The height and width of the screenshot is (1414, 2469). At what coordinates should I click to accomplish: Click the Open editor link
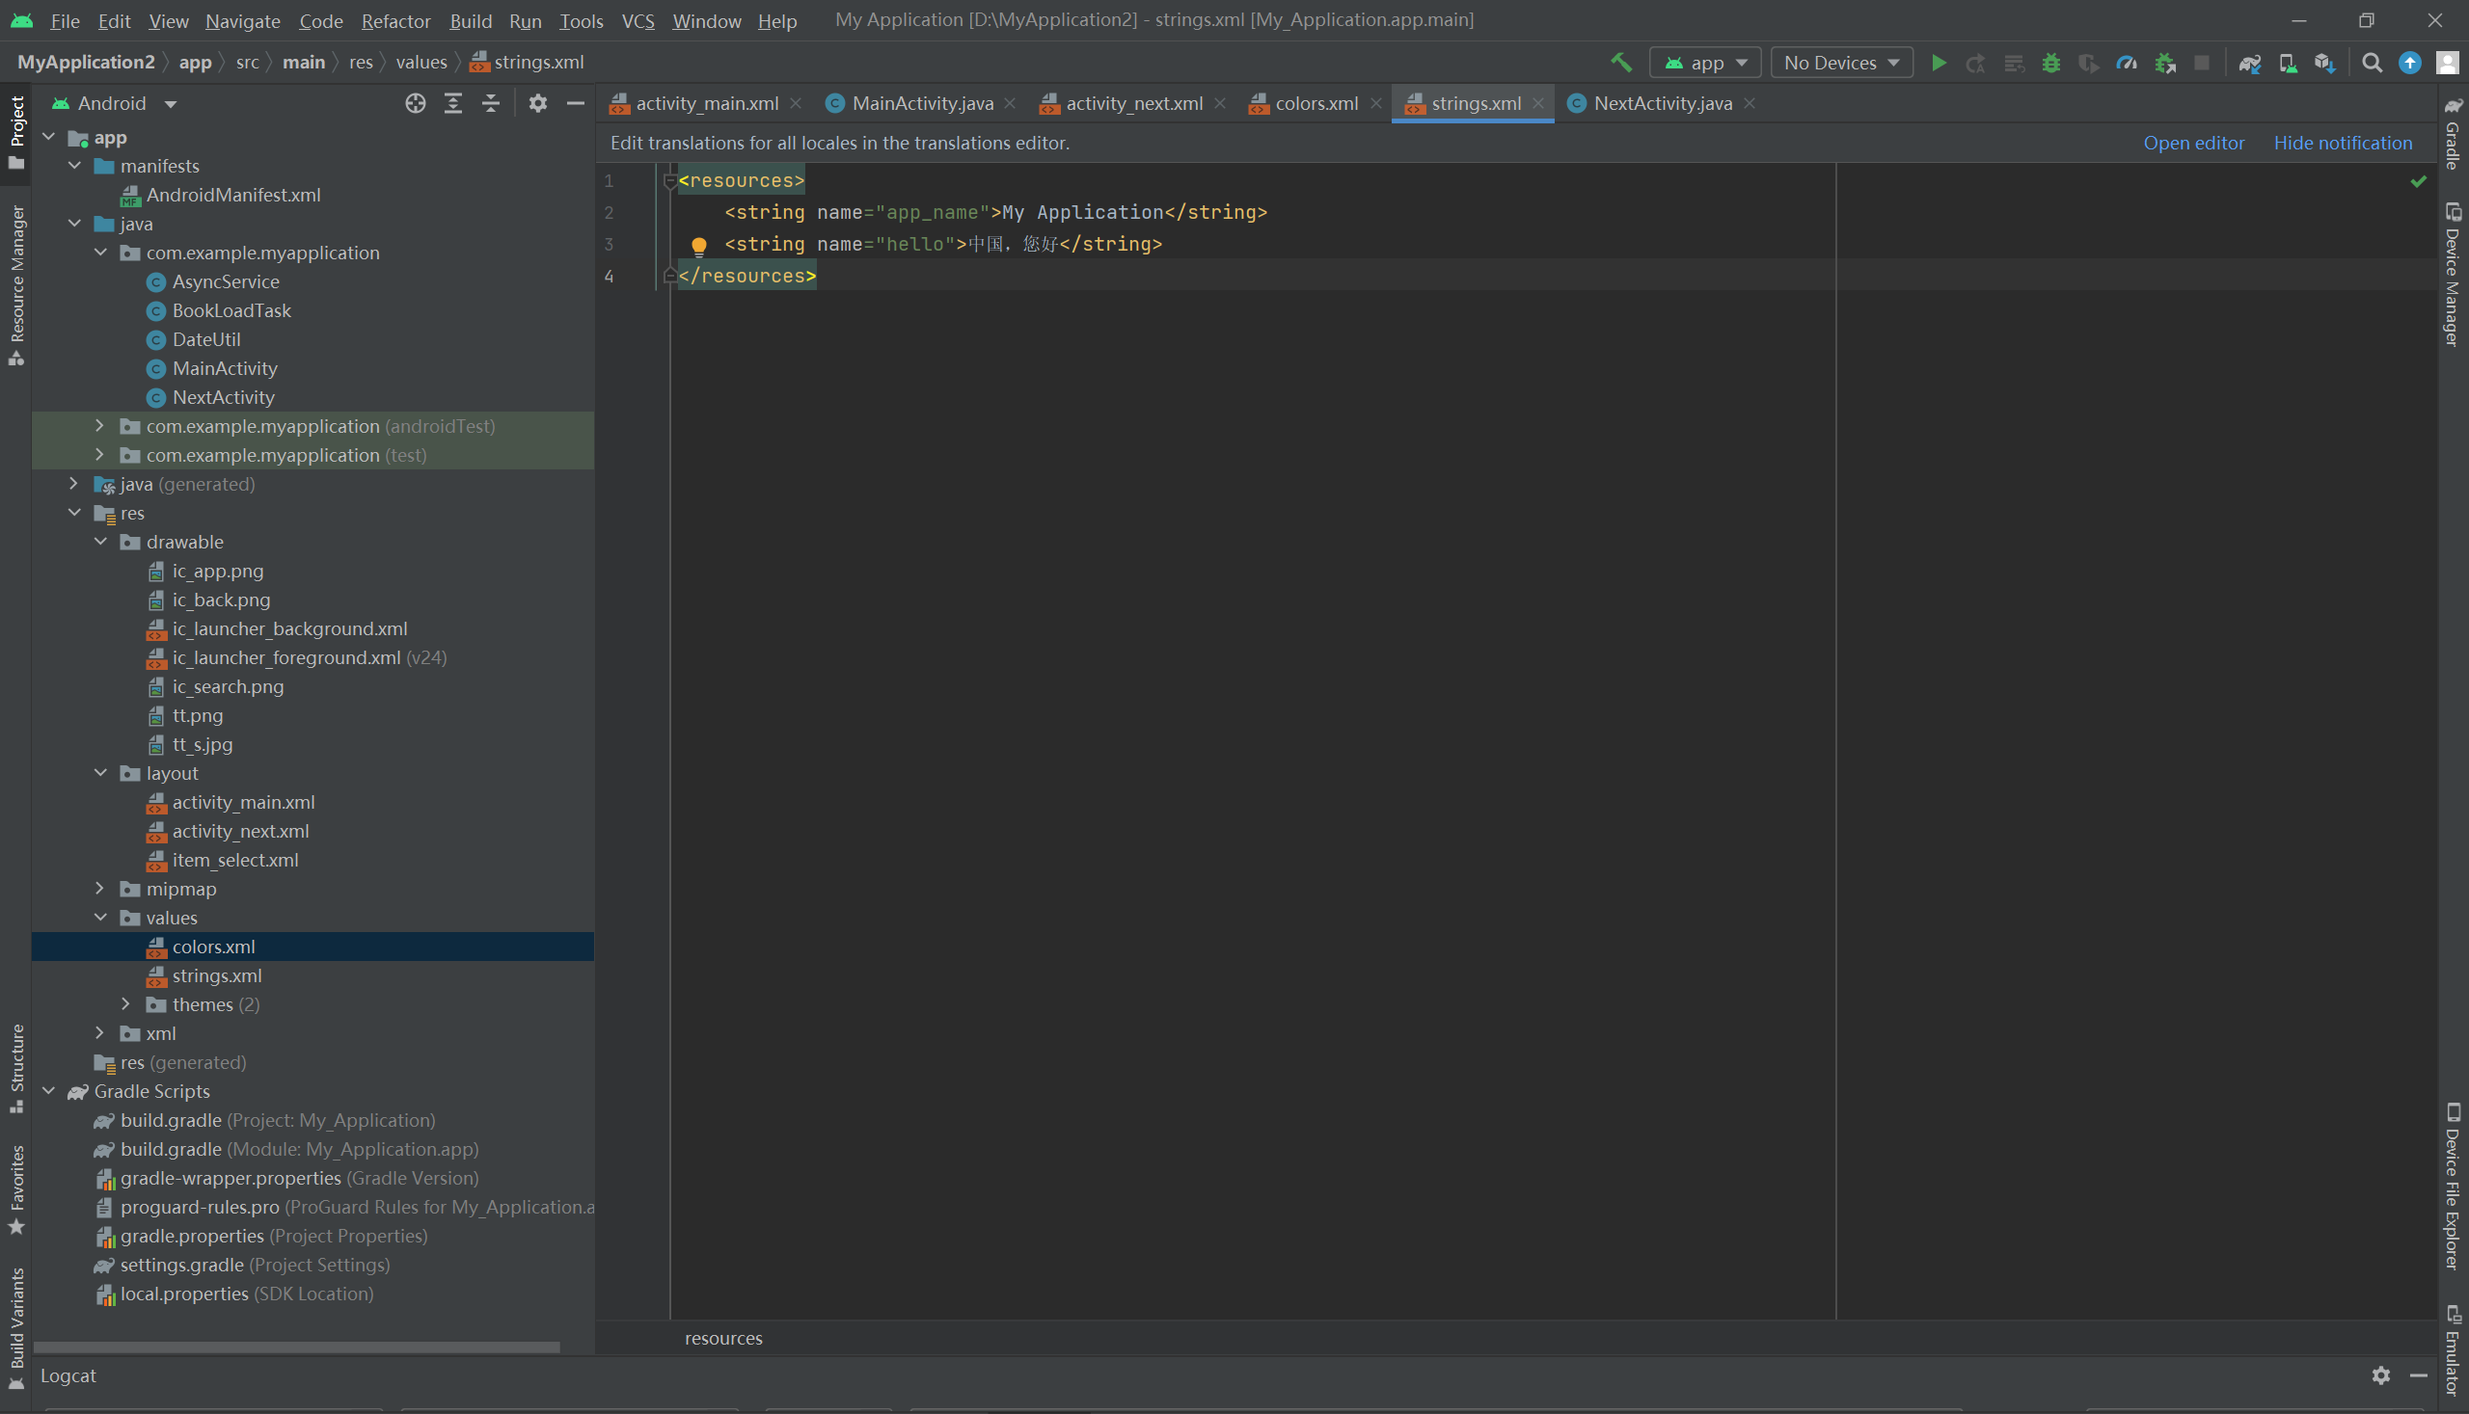click(x=2193, y=143)
